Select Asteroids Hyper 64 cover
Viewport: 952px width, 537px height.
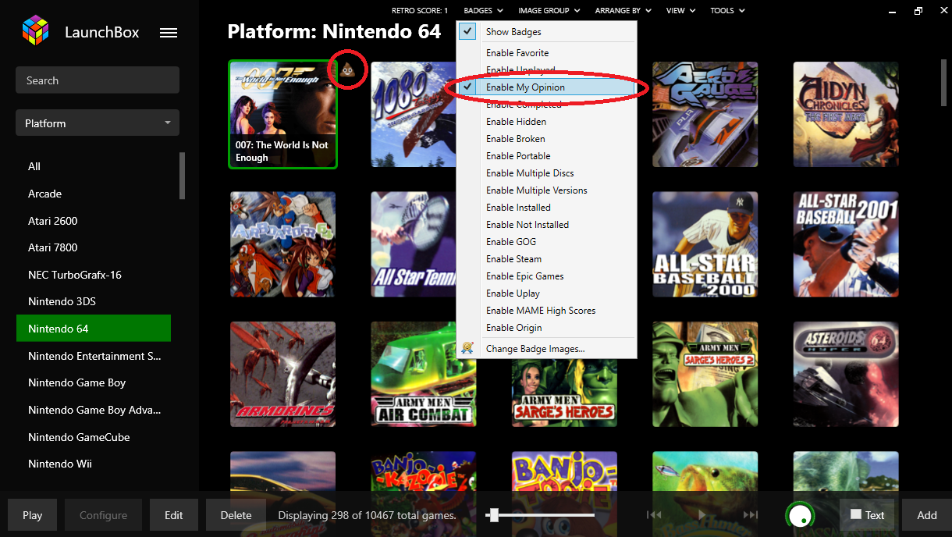click(846, 375)
